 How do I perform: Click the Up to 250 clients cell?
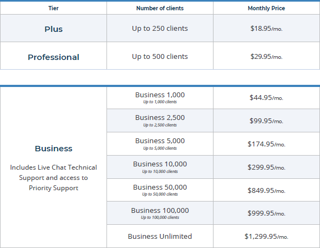pos(160,28)
